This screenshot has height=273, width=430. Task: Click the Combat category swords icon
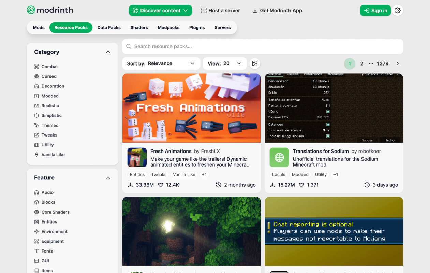[x=36, y=67]
